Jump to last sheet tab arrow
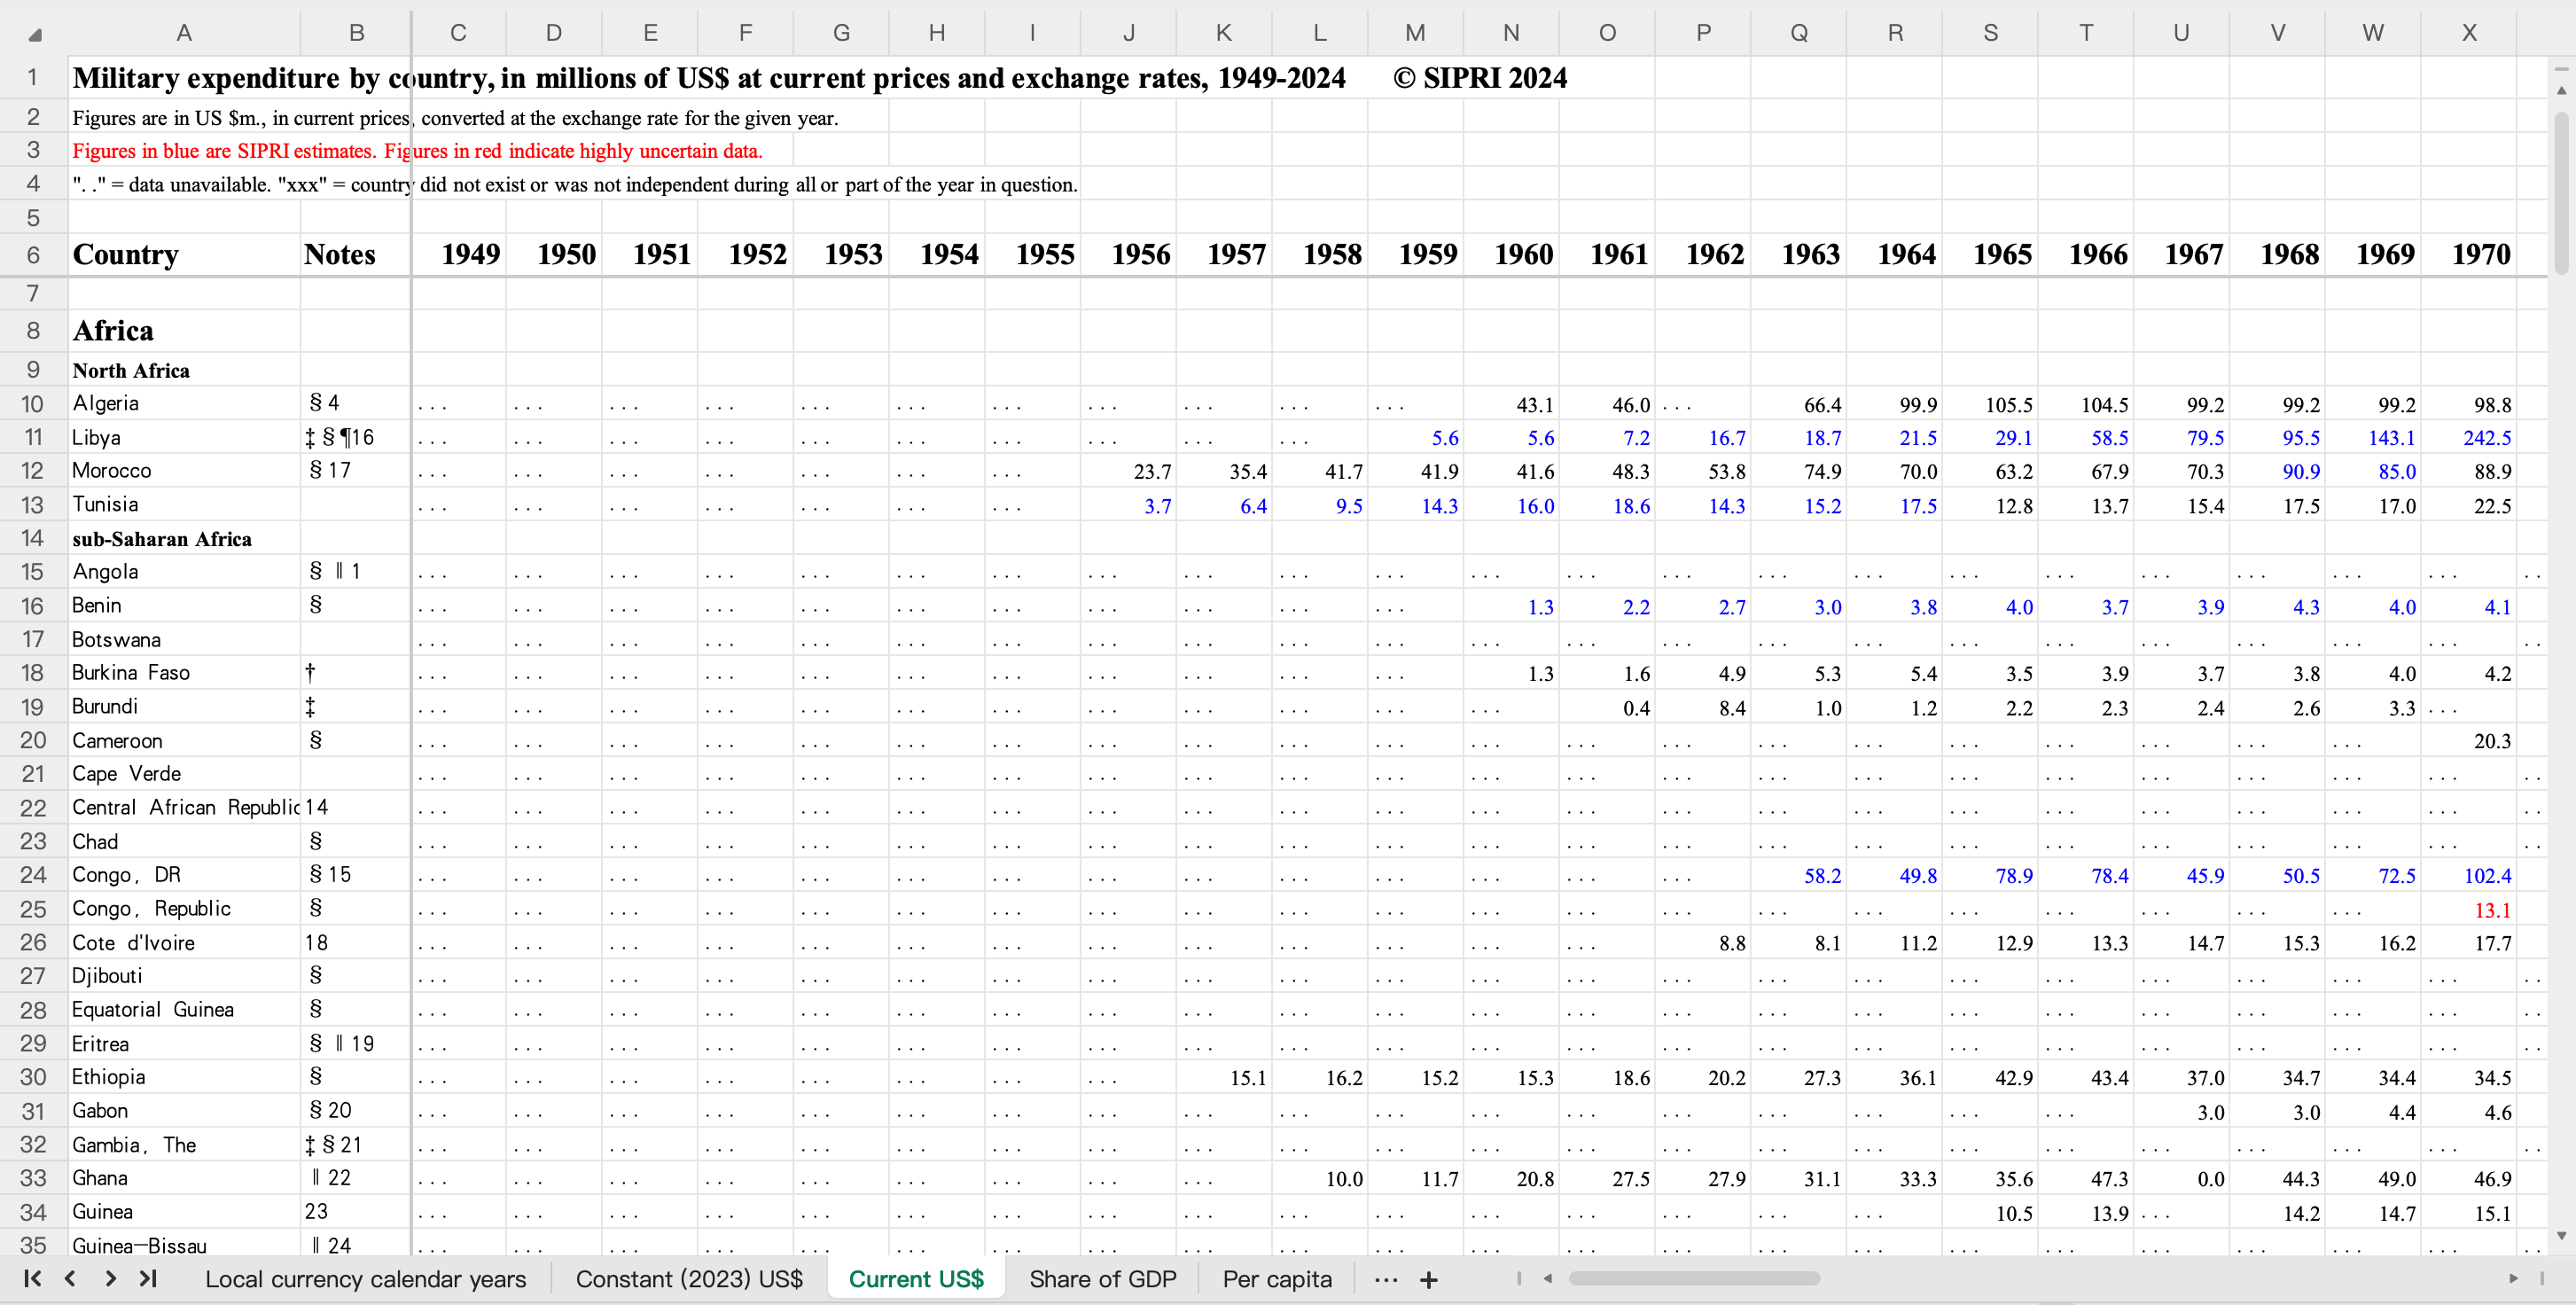The height and width of the screenshot is (1305, 2576). click(148, 1278)
